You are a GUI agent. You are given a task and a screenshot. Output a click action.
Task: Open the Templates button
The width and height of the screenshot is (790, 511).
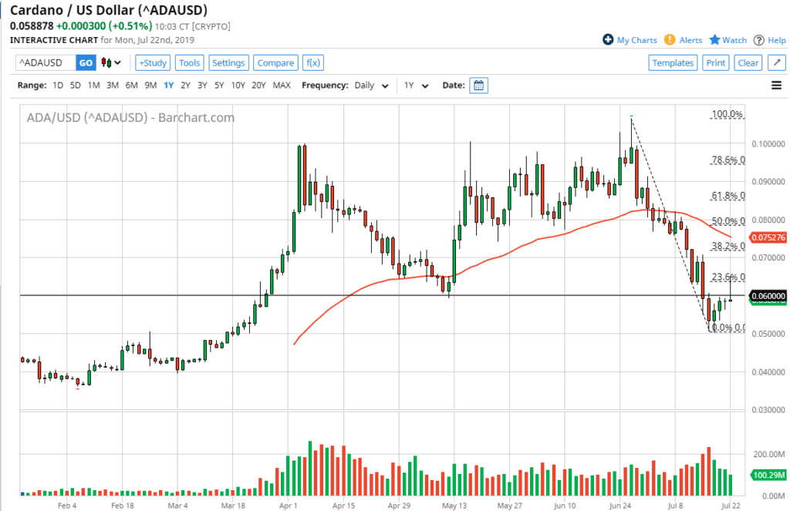(x=673, y=63)
